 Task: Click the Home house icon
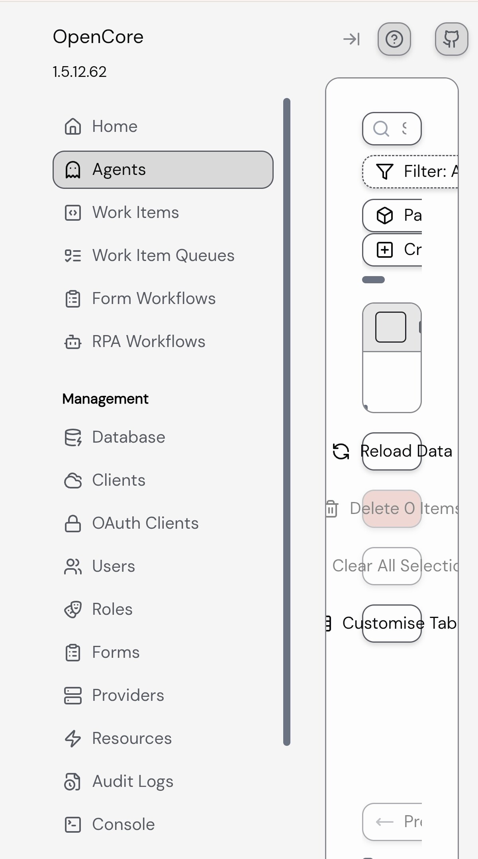point(73,127)
